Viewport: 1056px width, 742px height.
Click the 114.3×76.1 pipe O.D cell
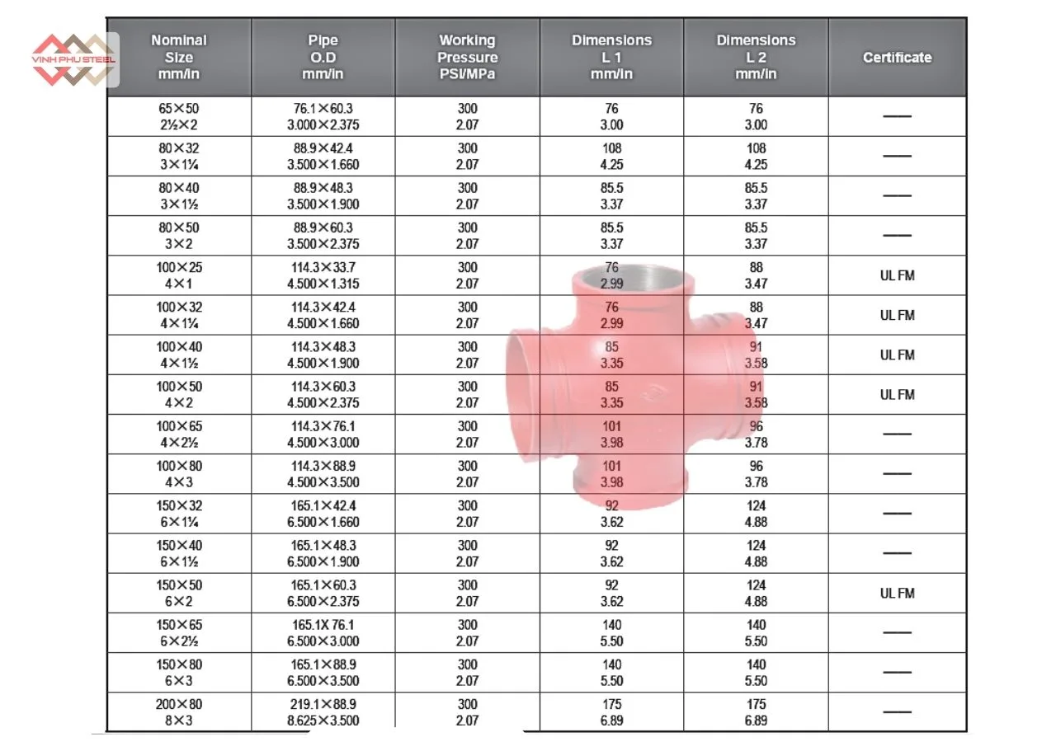[x=323, y=434]
